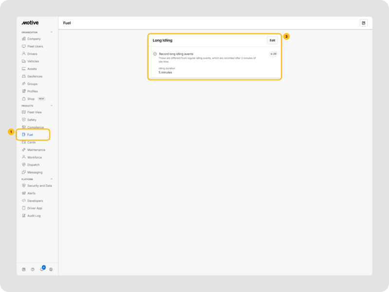Click the 20 count badge
The image size is (389, 292).
(x=273, y=54)
